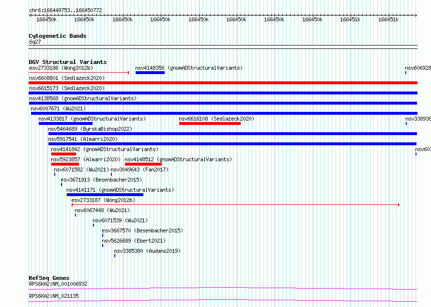
Task: Open nsv6071582 (Wu2021) variant label
Action: (x=81, y=169)
